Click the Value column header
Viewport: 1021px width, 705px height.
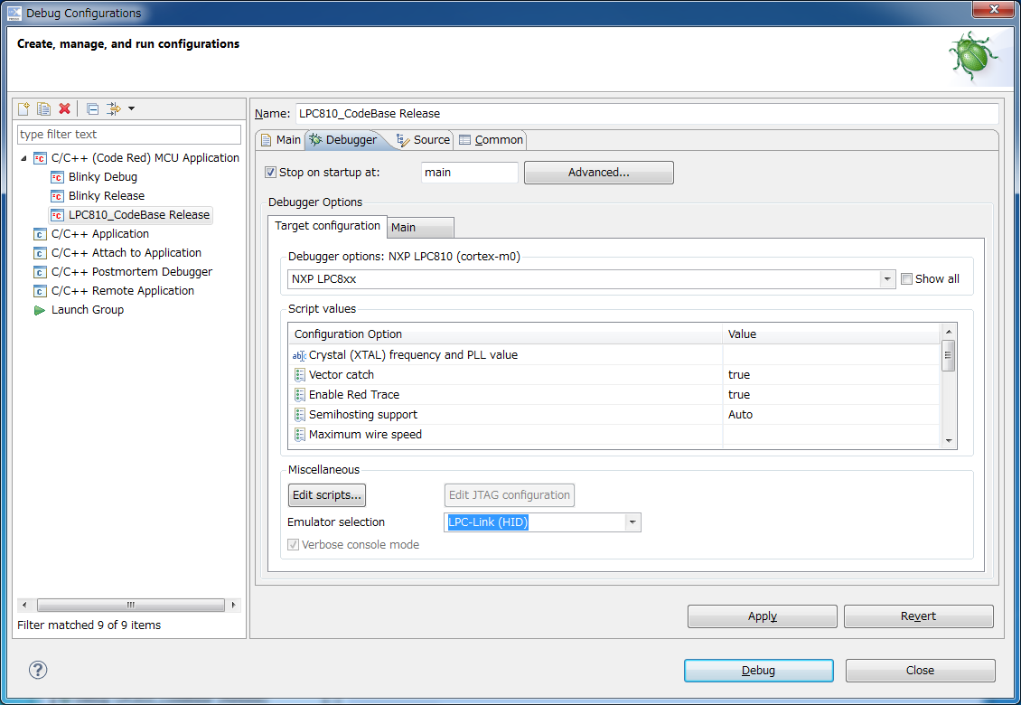point(831,334)
